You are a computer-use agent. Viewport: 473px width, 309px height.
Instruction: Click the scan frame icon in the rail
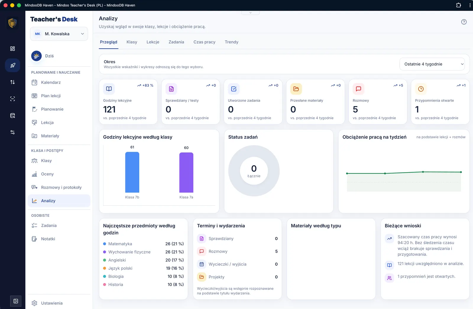point(12,99)
